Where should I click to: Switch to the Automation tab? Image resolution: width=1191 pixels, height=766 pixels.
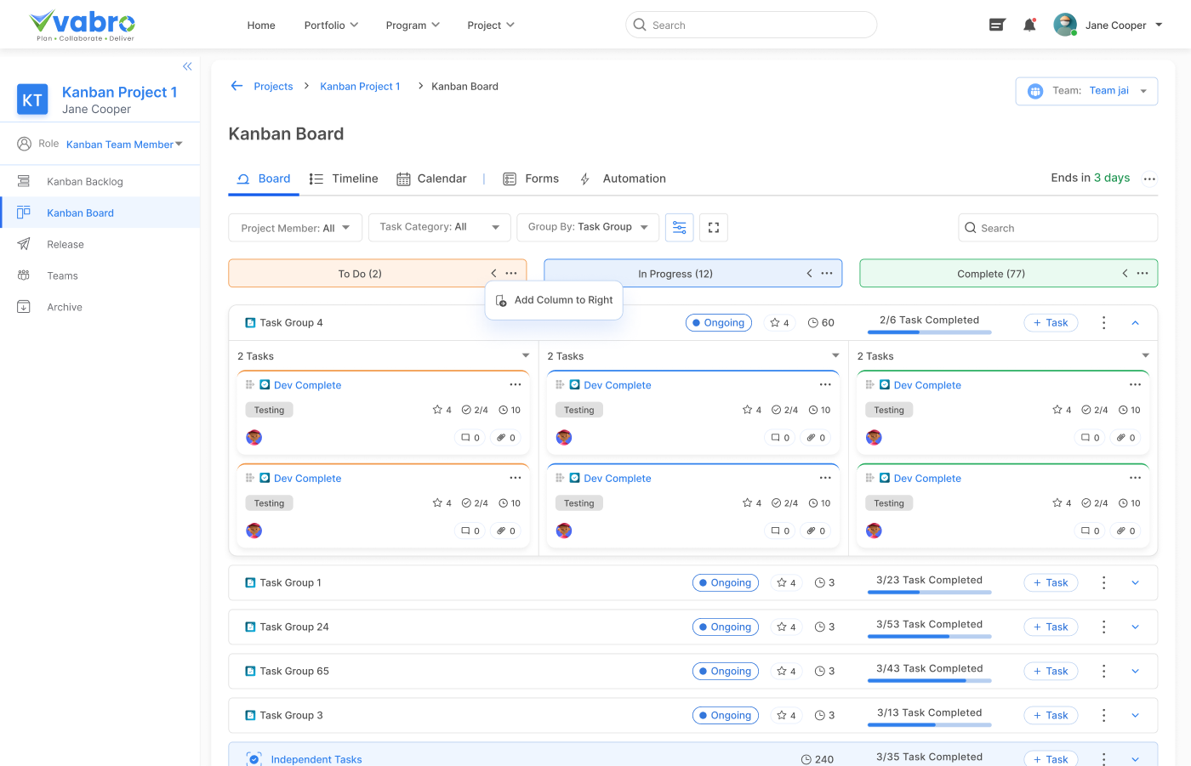coord(623,179)
